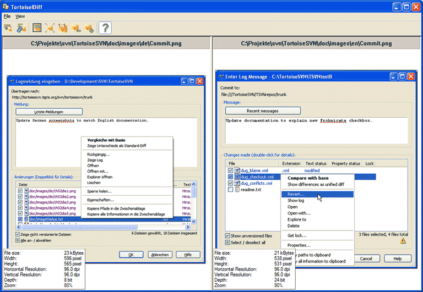Toggle the image info toolbar icon

coord(37,28)
